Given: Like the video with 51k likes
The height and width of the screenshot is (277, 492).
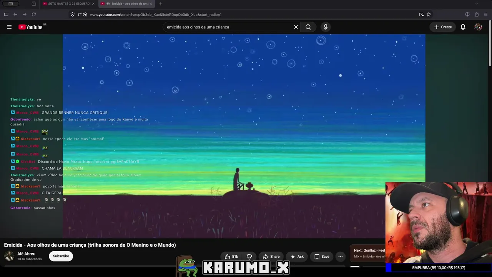Looking at the screenshot, I should [231, 257].
